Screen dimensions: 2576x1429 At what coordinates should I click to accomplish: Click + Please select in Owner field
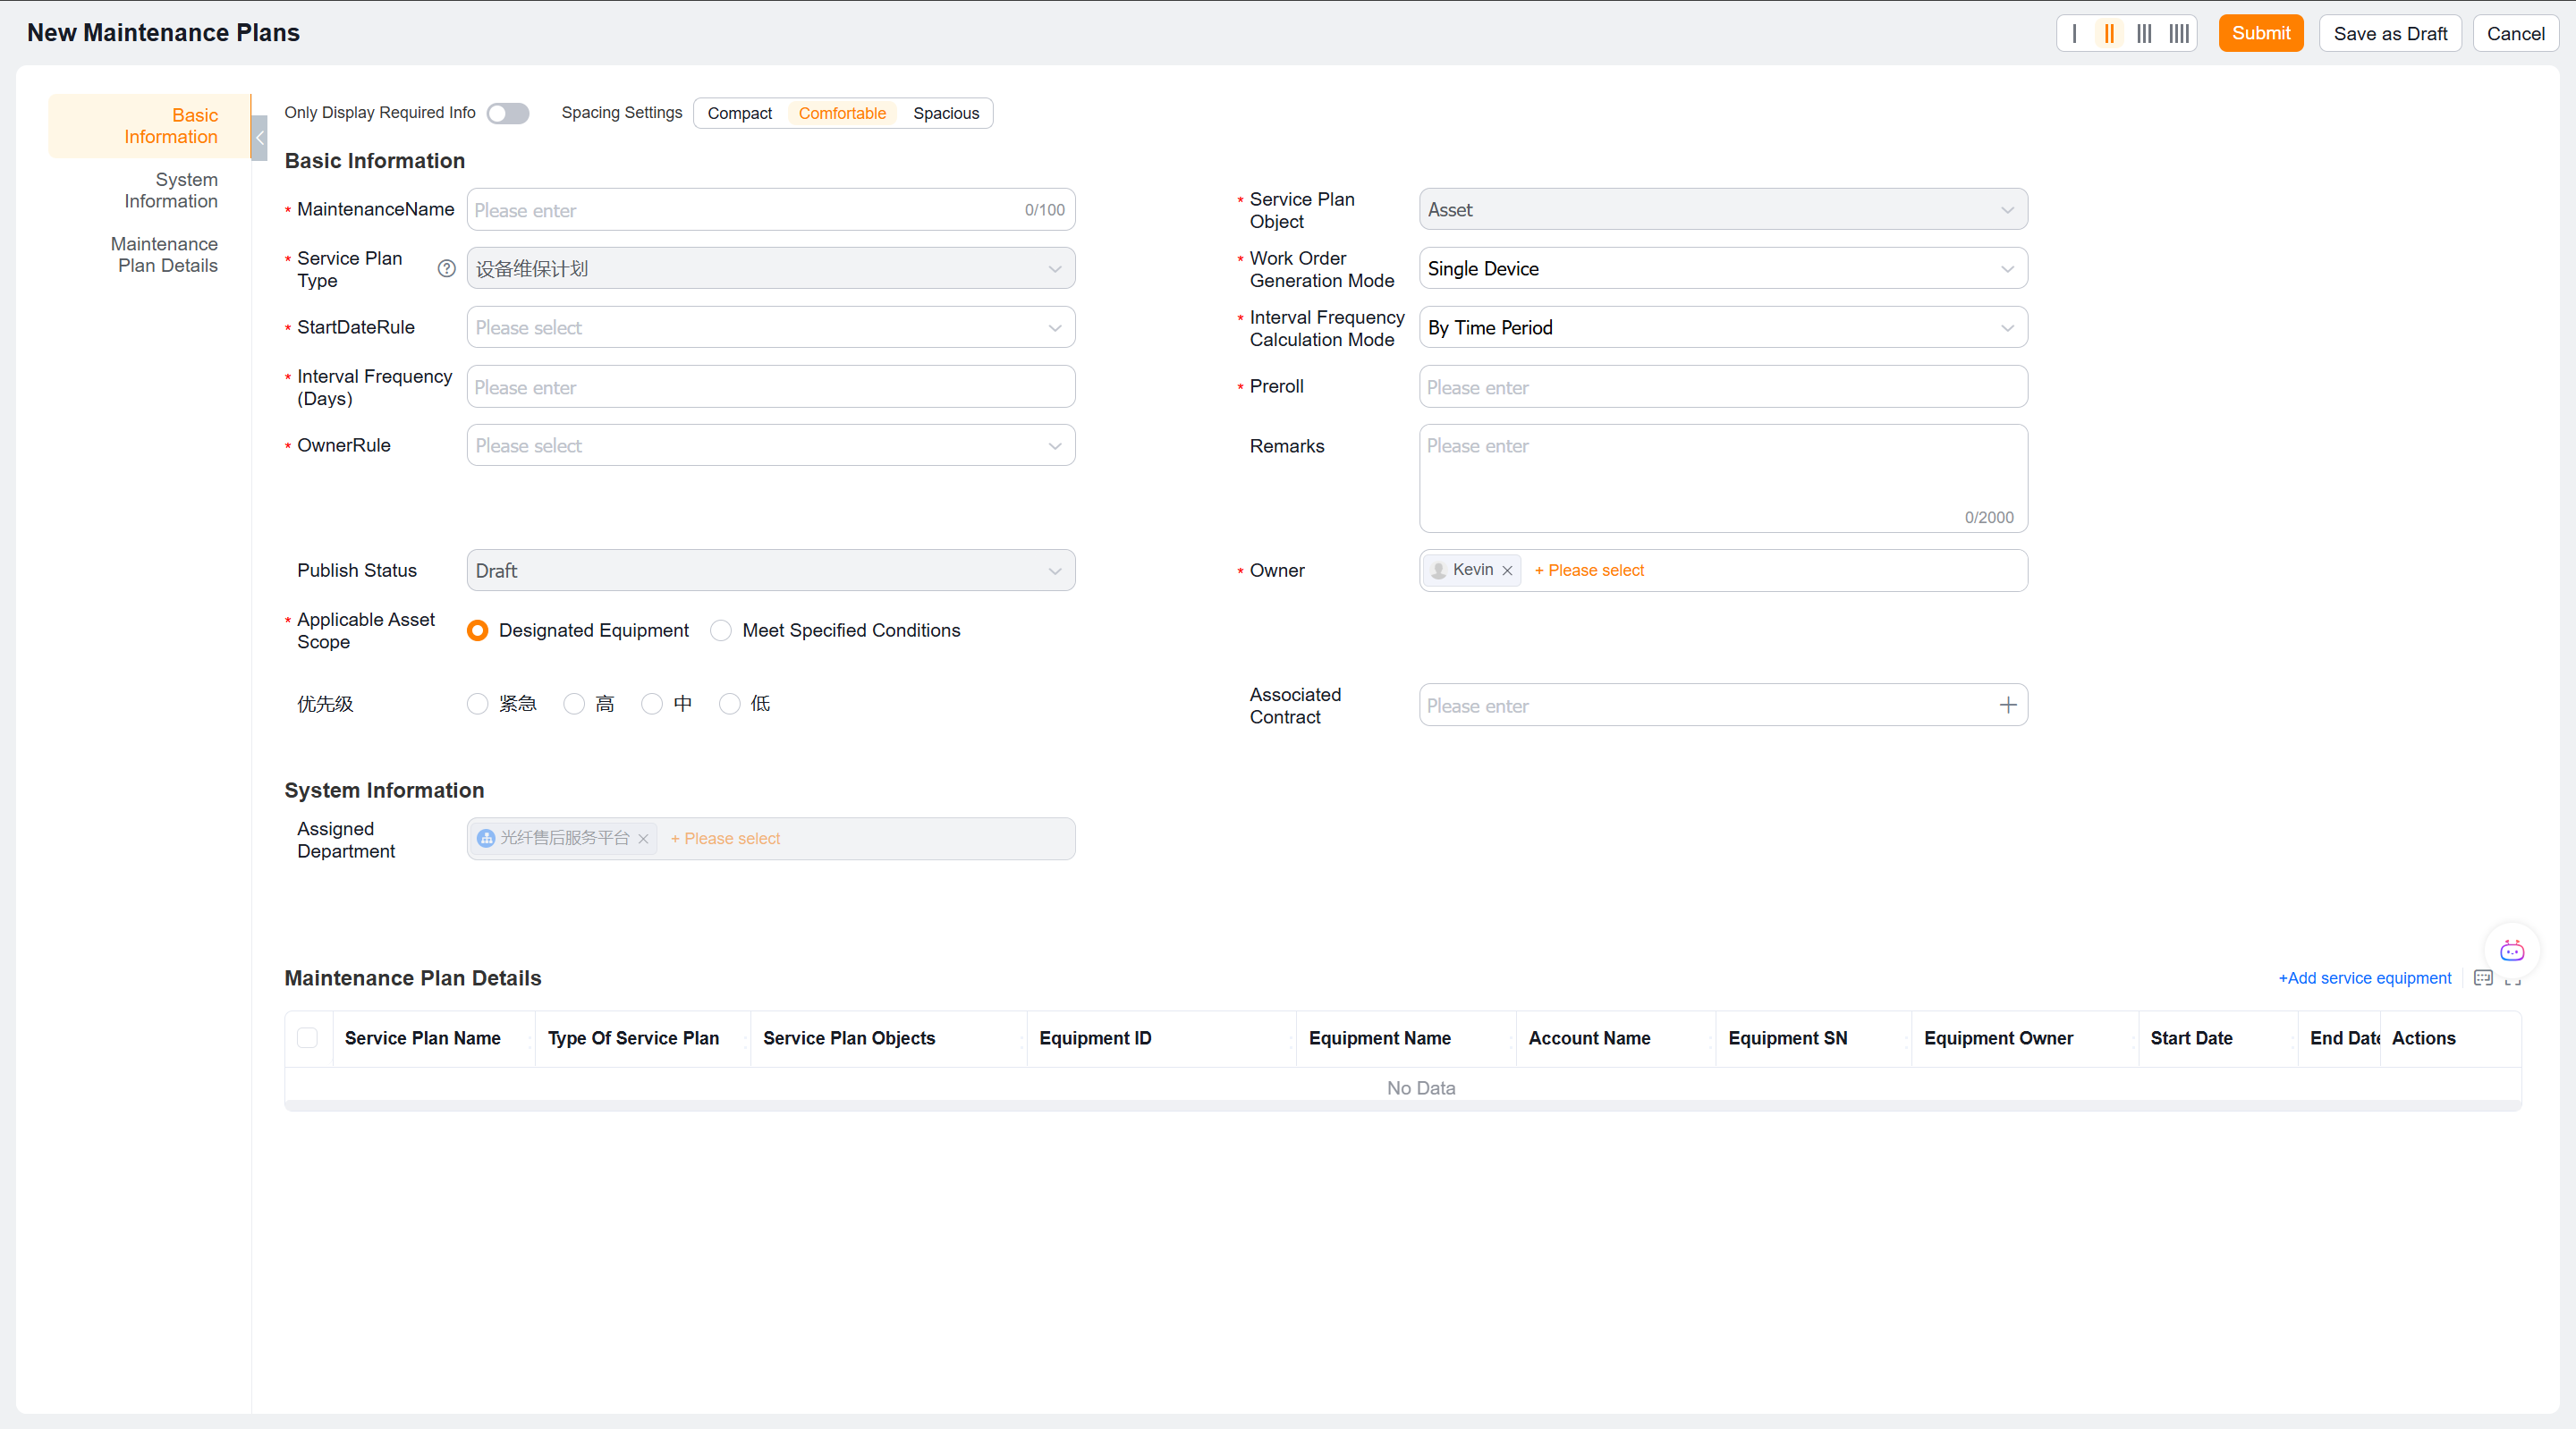pyautogui.click(x=1589, y=570)
